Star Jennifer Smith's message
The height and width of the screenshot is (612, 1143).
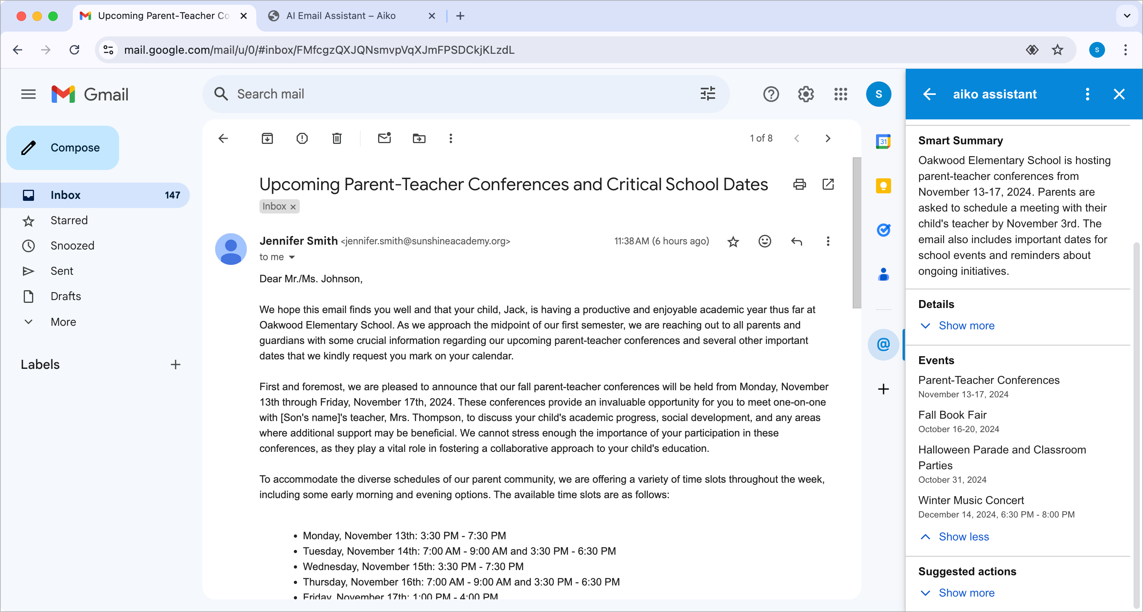pyautogui.click(x=733, y=242)
